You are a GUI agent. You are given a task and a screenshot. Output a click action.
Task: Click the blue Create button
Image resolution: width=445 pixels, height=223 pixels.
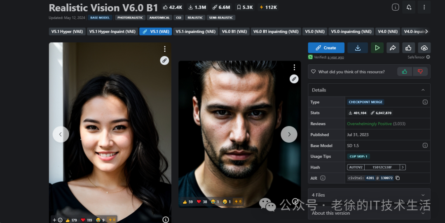click(x=326, y=48)
